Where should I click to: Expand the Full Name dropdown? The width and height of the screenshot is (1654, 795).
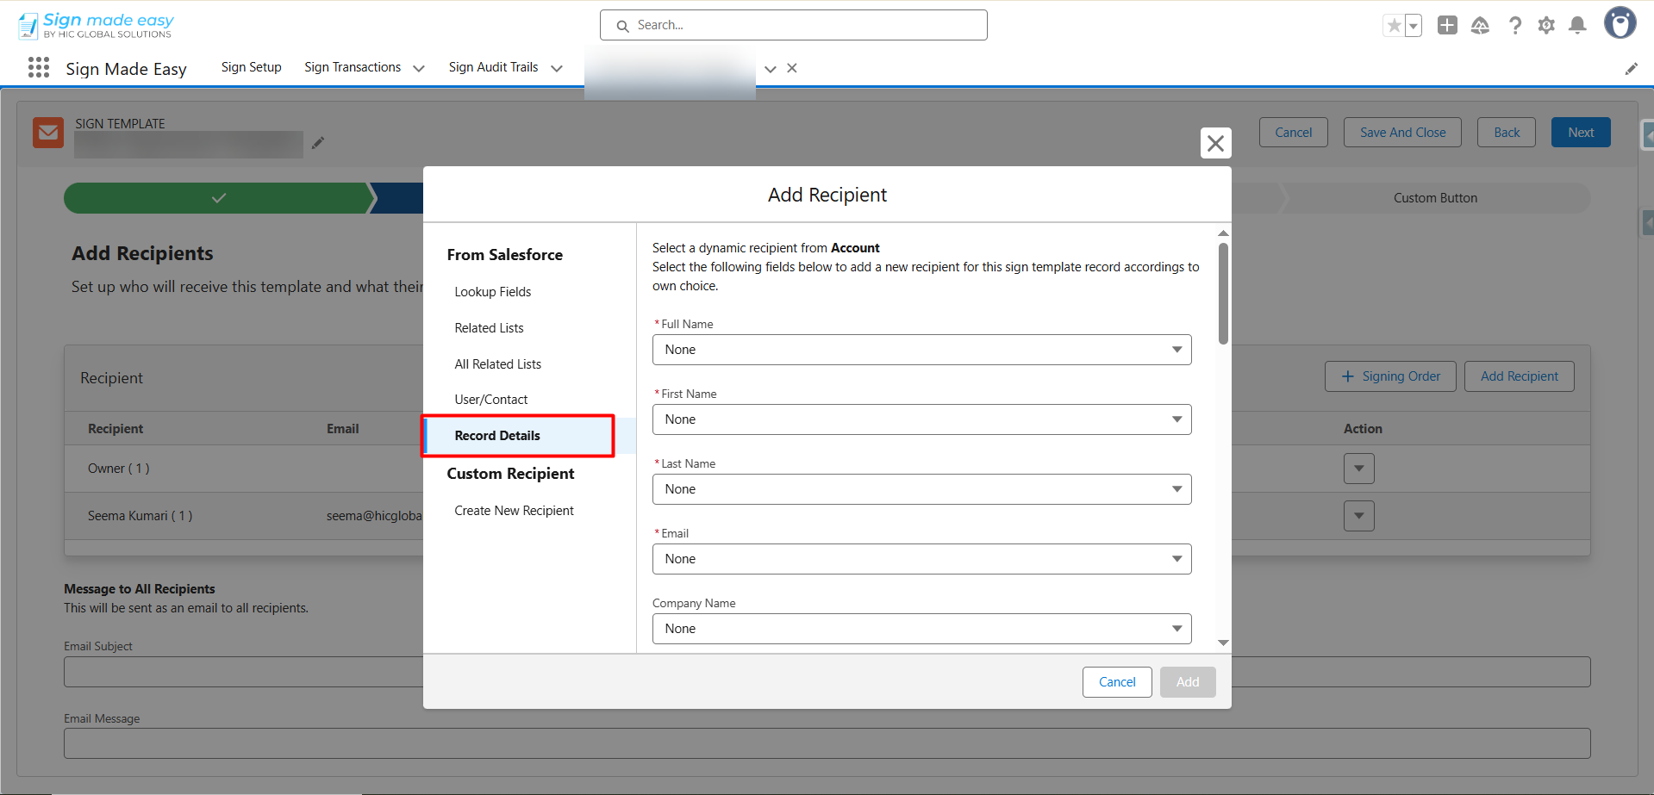[921, 350]
